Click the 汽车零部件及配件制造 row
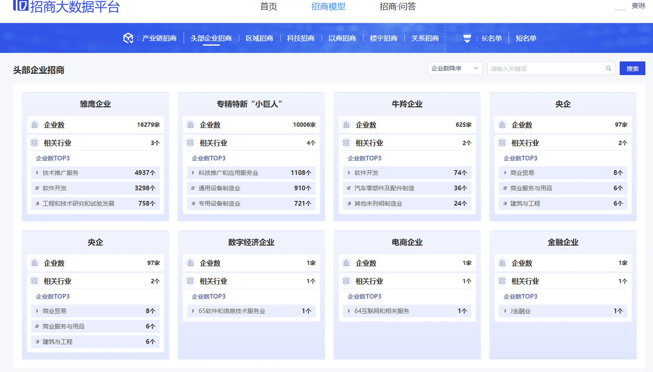The image size is (653, 372). [x=407, y=188]
